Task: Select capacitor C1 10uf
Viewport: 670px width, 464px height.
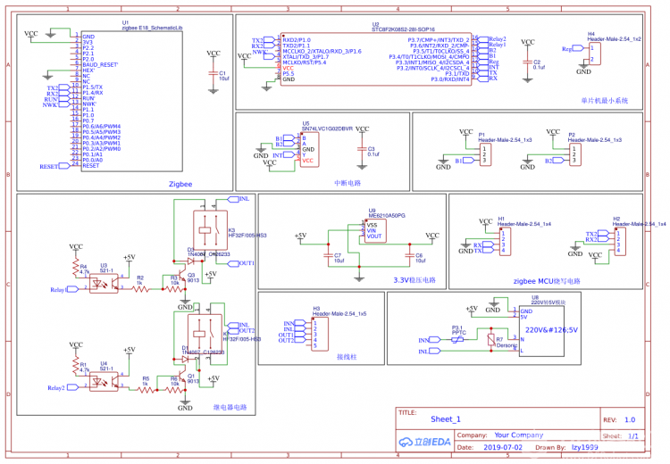Action: (x=214, y=74)
